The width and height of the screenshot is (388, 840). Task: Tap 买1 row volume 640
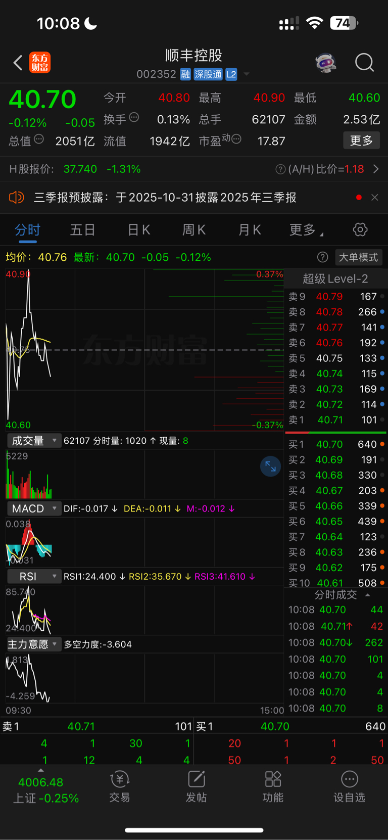367,444
